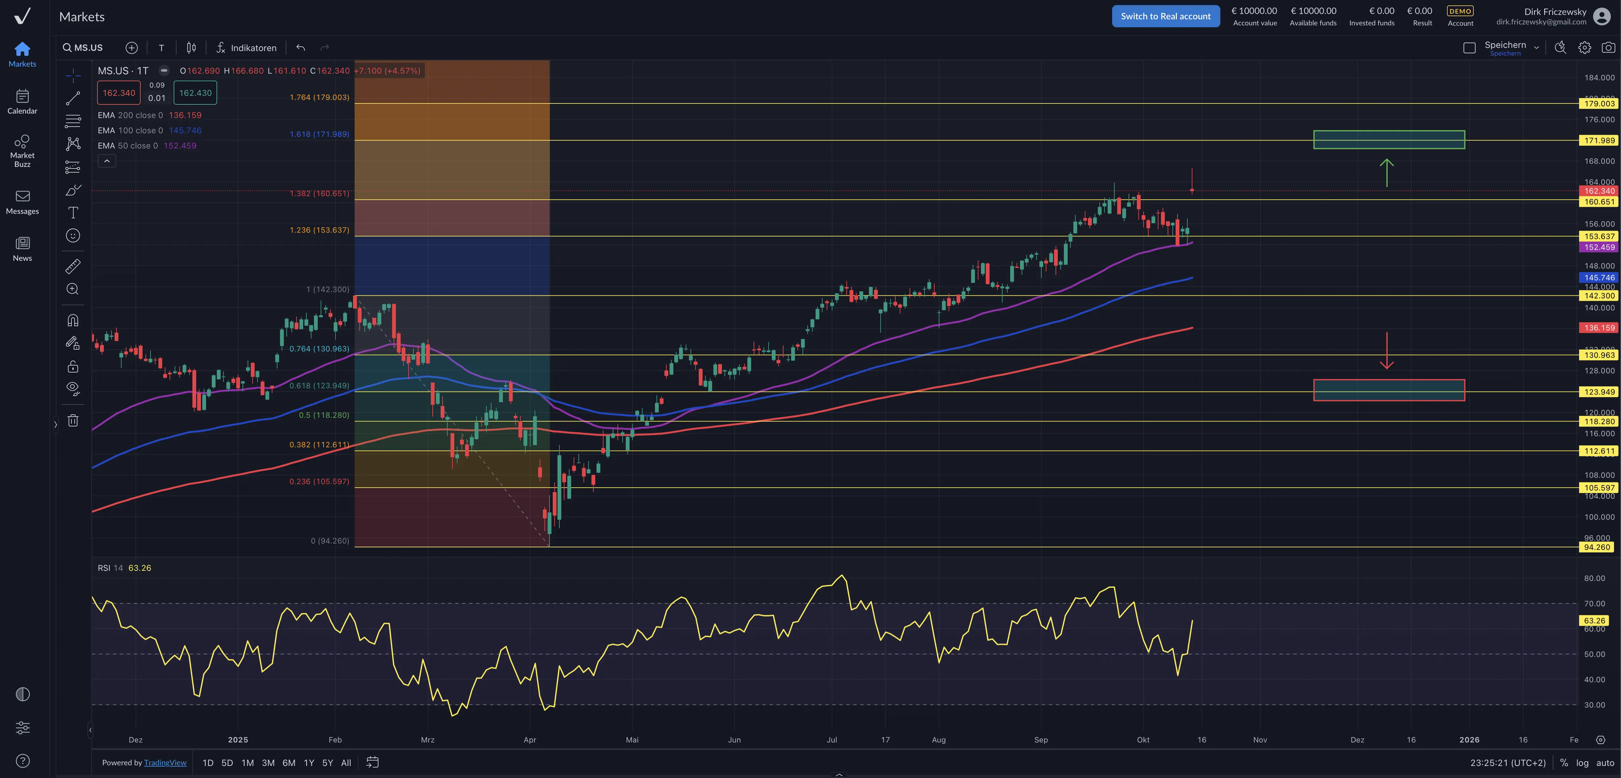Open the Emoji stickers tool
This screenshot has height=778, width=1621.
click(72, 236)
